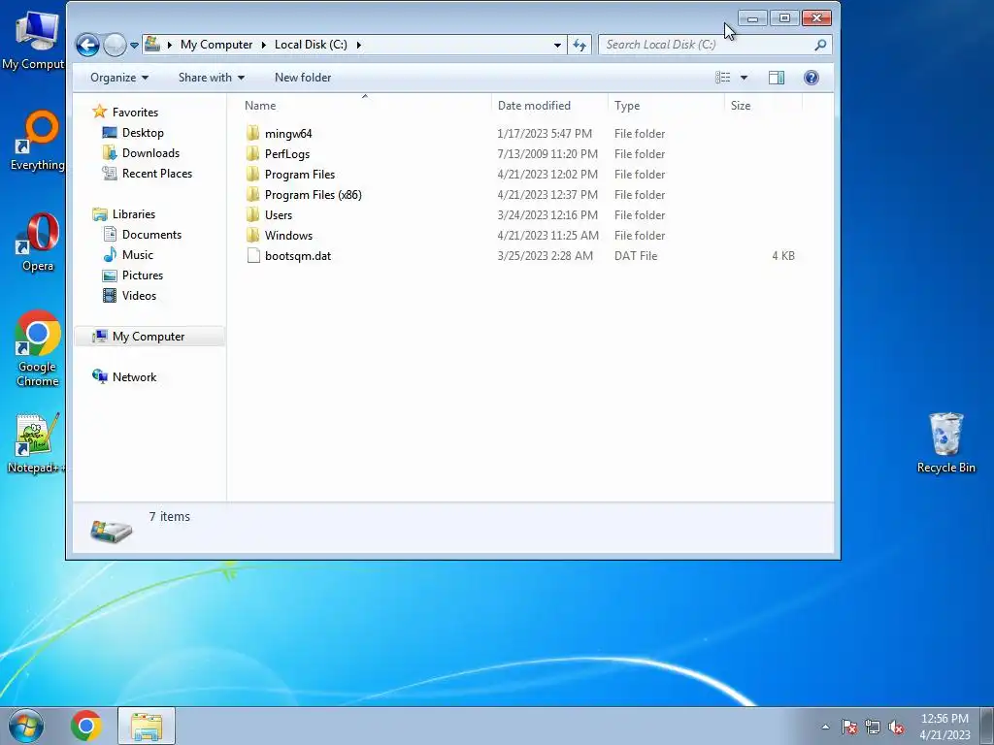
Task: Open the view options dropdown arrow
Action: point(745,78)
